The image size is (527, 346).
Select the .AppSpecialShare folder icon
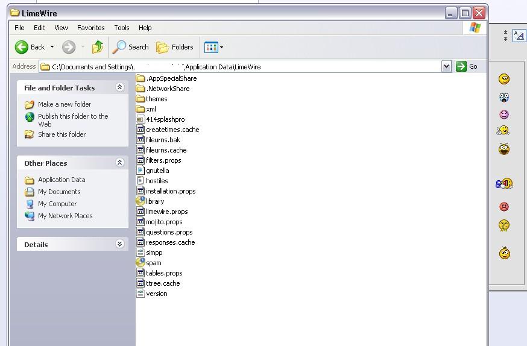coord(140,78)
